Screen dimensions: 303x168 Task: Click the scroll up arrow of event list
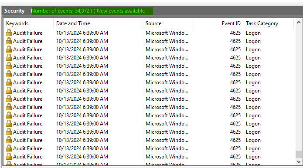(299, 22)
